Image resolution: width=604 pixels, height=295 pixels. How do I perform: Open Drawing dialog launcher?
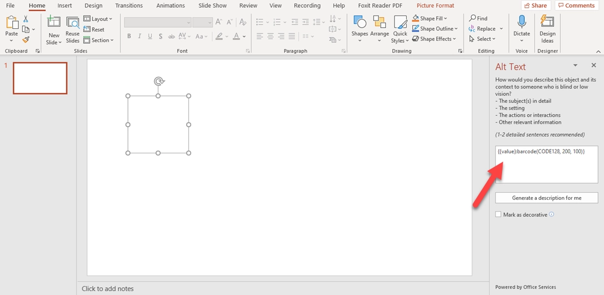(460, 51)
